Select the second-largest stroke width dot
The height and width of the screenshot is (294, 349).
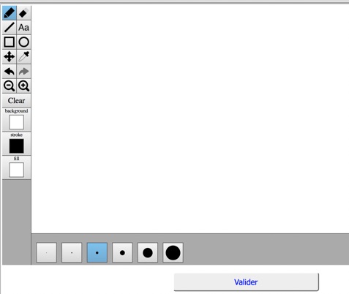148,252
